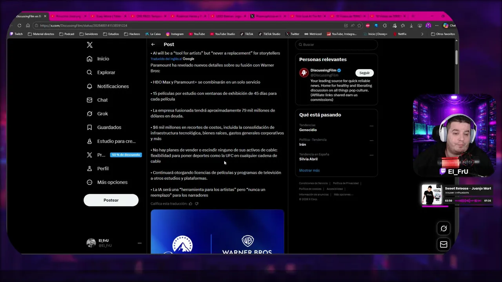This screenshot has height=282, width=502.
Task: Open the favorites list icon
Action: click(403, 25)
